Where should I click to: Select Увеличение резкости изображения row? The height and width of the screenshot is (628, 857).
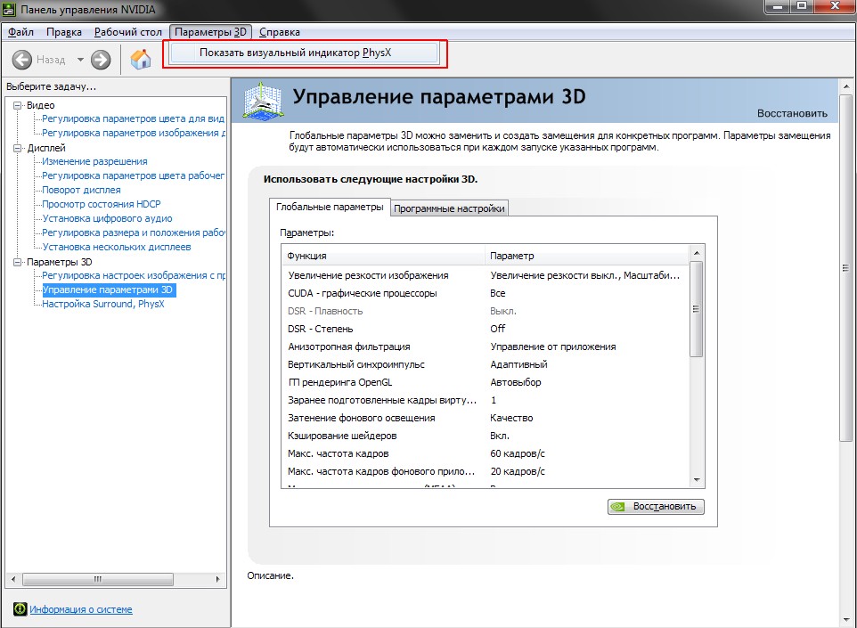(x=485, y=275)
